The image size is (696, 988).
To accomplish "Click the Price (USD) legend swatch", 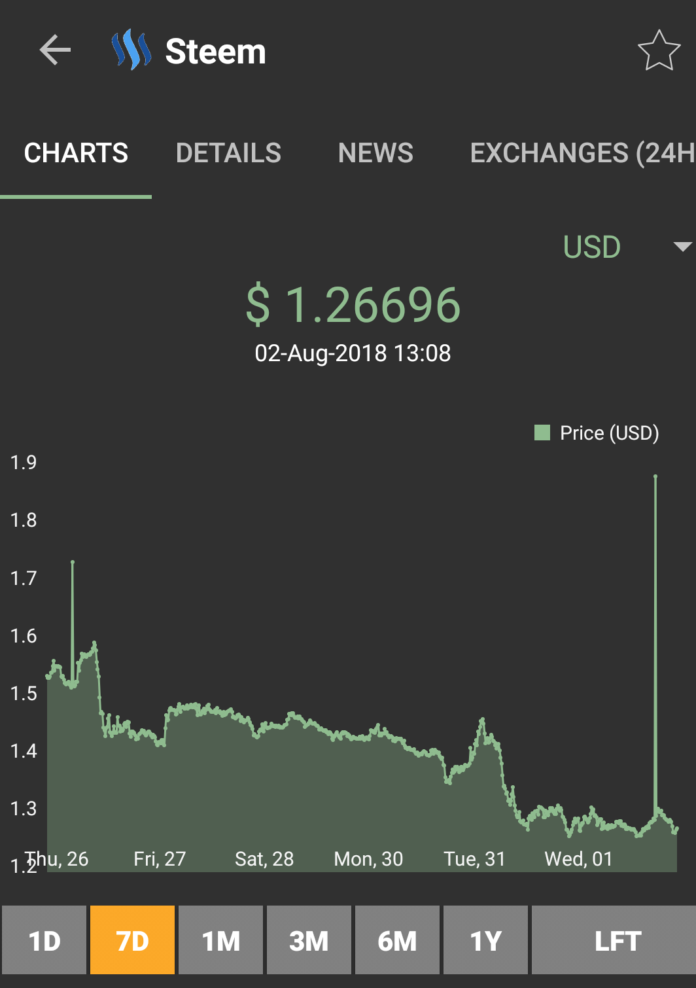I will pyautogui.click(x=542, y=432).
